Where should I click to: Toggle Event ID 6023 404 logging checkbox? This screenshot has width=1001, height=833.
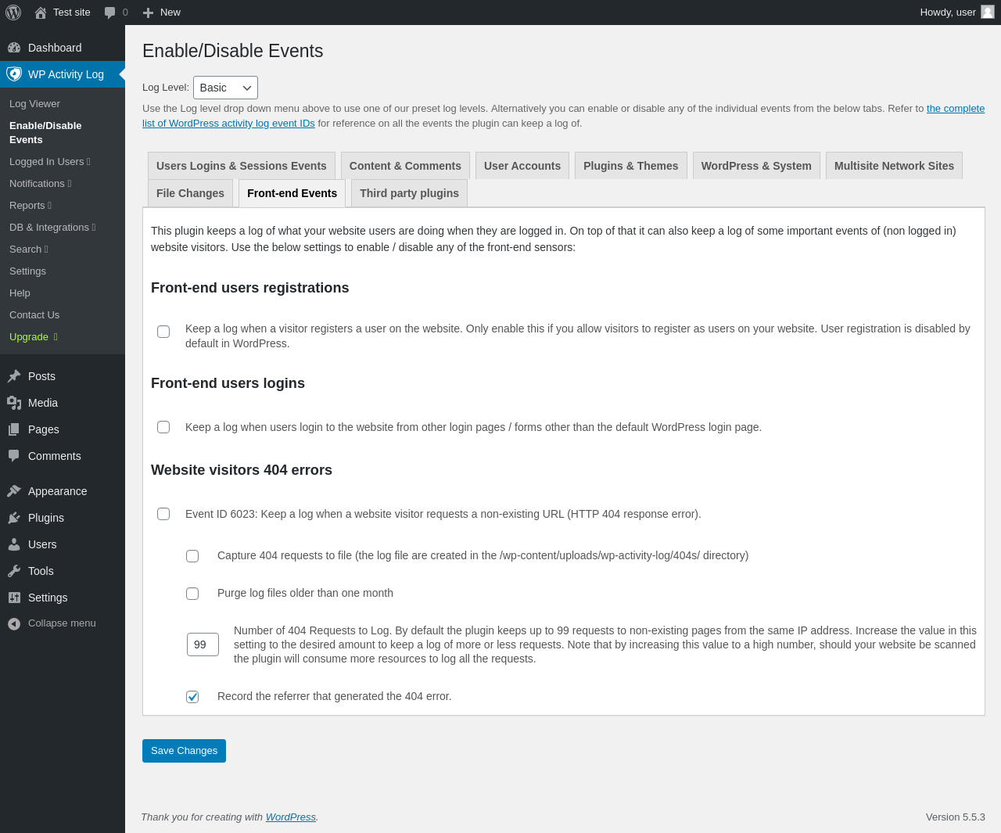click(x=163, y=514)
